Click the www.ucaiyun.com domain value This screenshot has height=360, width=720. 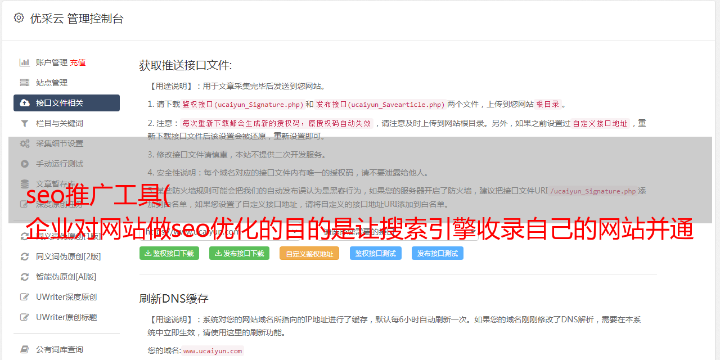pos(213,351)
